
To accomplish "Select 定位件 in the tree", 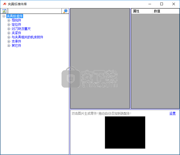I will (x=16, y=25).
